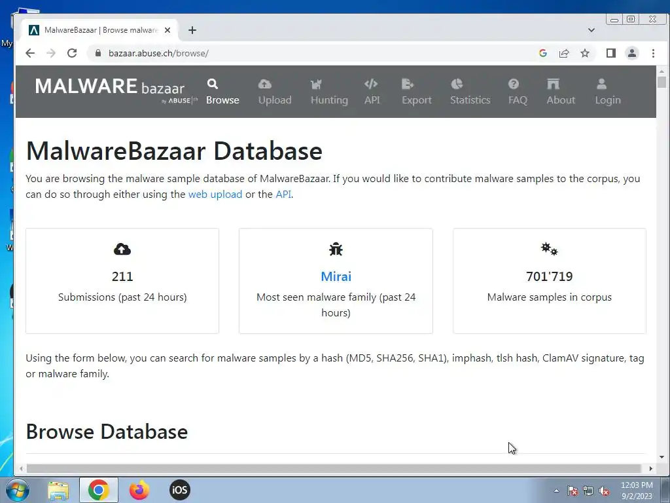Click the Browse magnifier icon in navbar
This screenshot has width=670, height=503.
213,84
